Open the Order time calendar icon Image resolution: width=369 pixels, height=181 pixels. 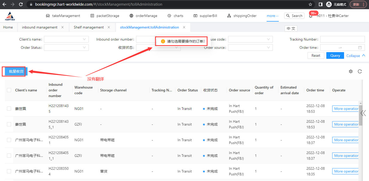[360, 47]
